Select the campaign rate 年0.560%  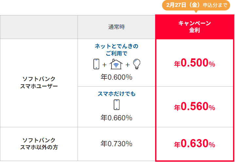[194, 107]
